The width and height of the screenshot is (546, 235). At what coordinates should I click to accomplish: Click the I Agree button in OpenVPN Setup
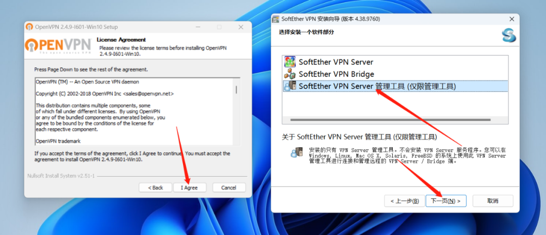coord(190,188)
